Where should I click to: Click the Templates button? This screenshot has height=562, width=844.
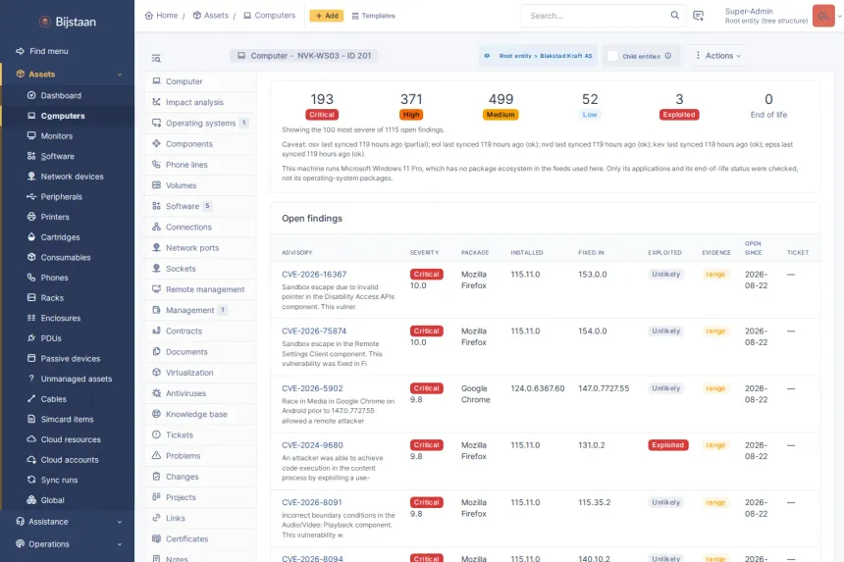[x=374, y=16]
